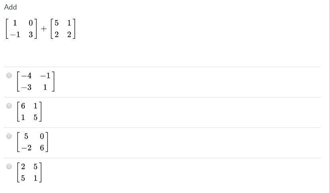The width and height of the screenshot is (330, 193).
Task: Pick the radio button beside matrix 5 0 −2 6
Action: 9,136
